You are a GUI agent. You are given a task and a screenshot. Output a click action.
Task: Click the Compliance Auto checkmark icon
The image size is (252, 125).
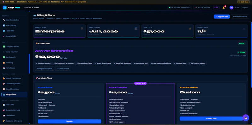pos(4,46)
